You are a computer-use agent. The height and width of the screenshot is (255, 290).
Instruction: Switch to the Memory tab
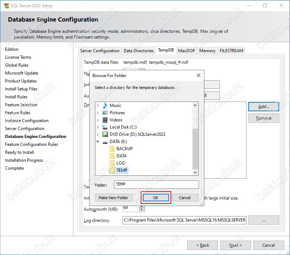coord(207,51)
